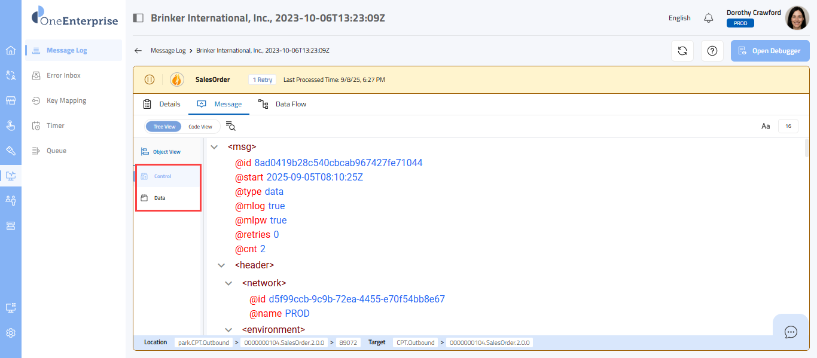
Task: Click the back arrow in breadcrumb
Action: (x=138, y=51)
